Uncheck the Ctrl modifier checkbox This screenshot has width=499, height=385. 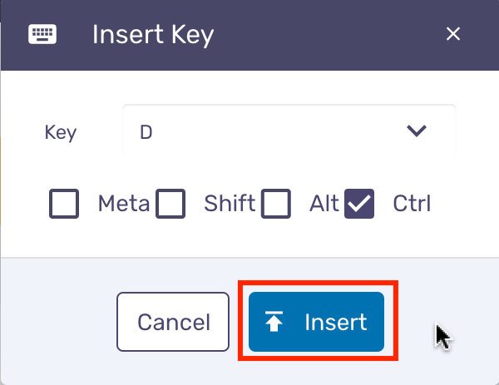coord(359,204)
